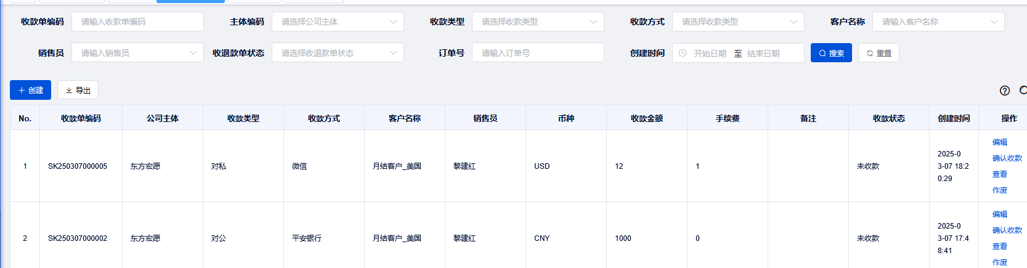Expand the 收退款单状态 status dropdown
This screenshot has height=268, width=1027.
337,53
